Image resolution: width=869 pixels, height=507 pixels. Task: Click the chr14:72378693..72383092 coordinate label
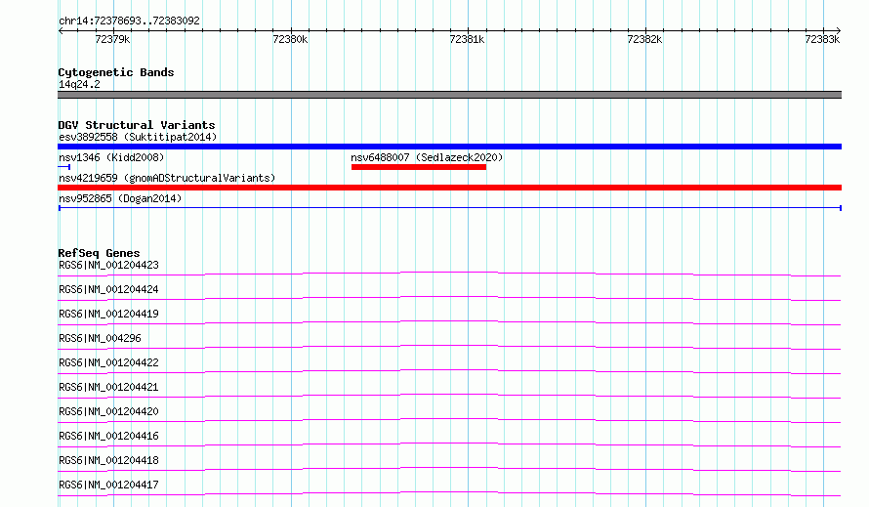point(129,21)
